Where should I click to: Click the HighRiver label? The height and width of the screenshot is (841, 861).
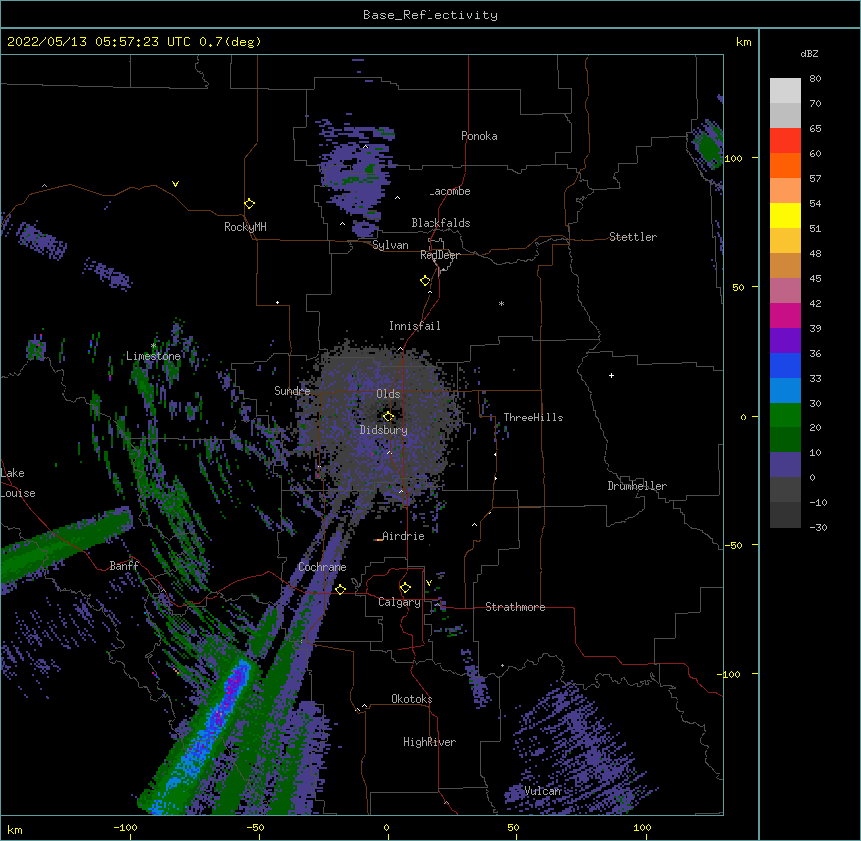pyautogui.click(x=430, y=742)
